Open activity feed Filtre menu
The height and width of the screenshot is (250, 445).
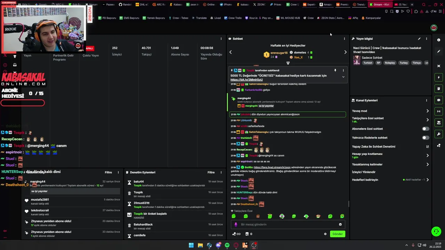(x=108, y=172)
